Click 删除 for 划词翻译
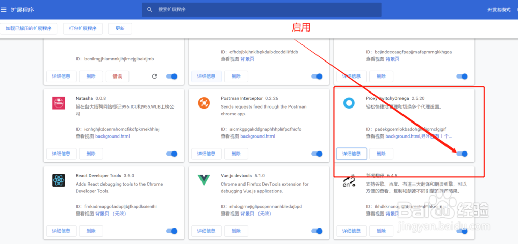 pyautogui.click(x=381, y=231)
